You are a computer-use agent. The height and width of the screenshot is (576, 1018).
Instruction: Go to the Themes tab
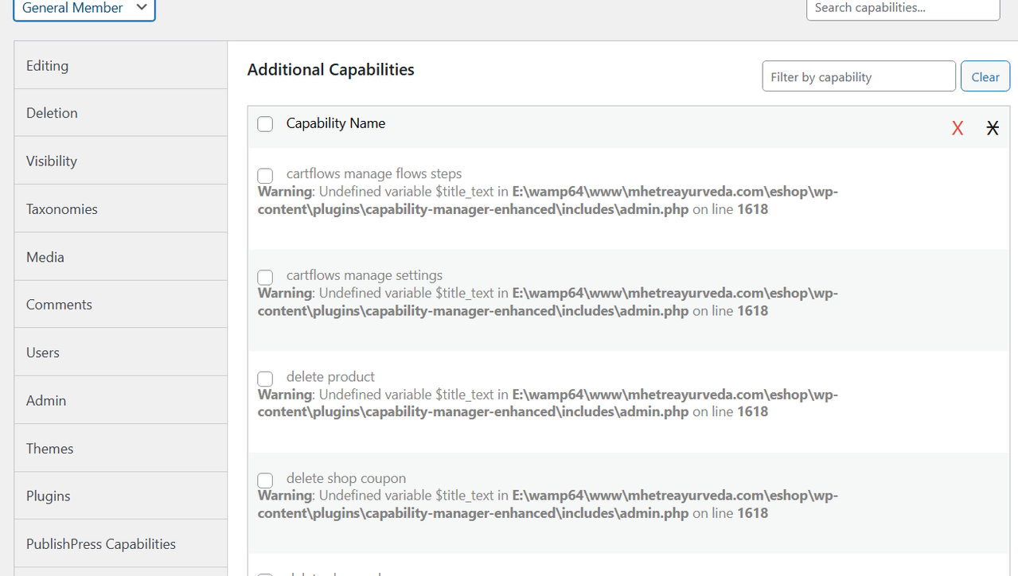(x=121, y=448)
